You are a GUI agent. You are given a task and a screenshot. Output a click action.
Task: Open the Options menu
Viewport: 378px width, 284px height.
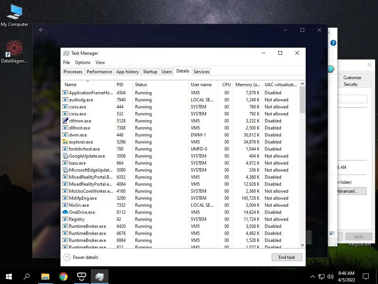[83, 62]
